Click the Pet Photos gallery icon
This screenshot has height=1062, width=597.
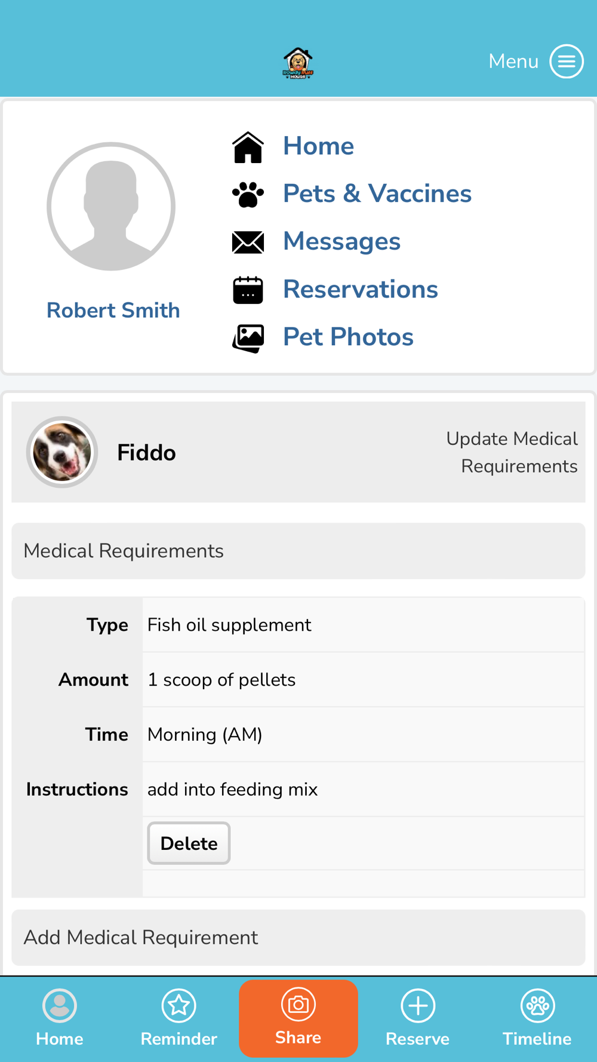coord(248,338)
